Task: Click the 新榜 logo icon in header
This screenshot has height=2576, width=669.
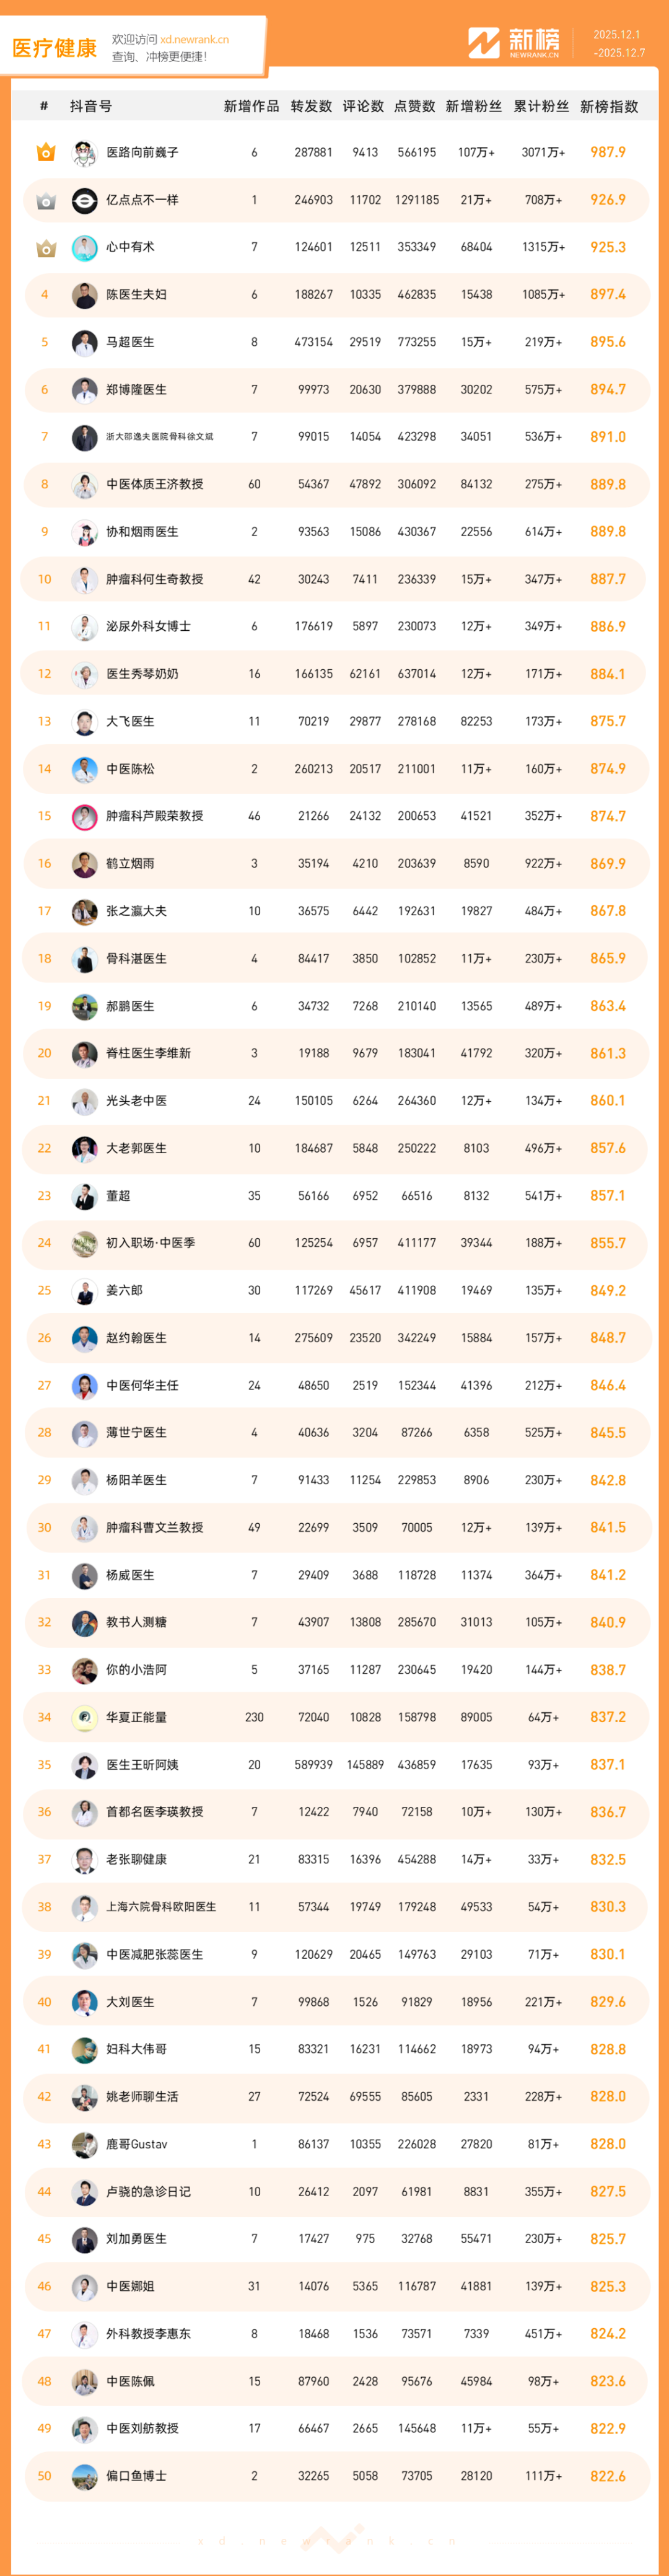Action: (484, 43)
